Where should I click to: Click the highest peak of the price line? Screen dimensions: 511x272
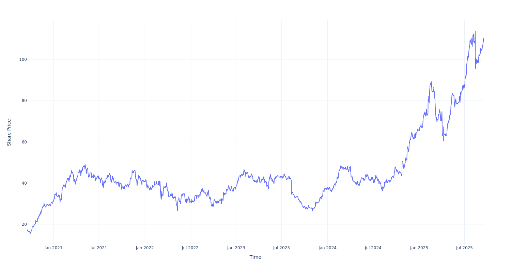(x=475, y=32)
